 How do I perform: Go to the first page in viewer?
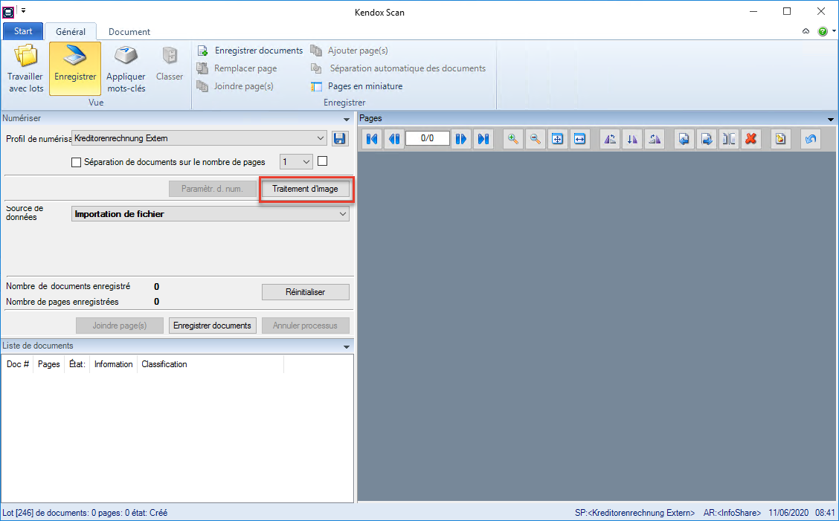[373, 139]
